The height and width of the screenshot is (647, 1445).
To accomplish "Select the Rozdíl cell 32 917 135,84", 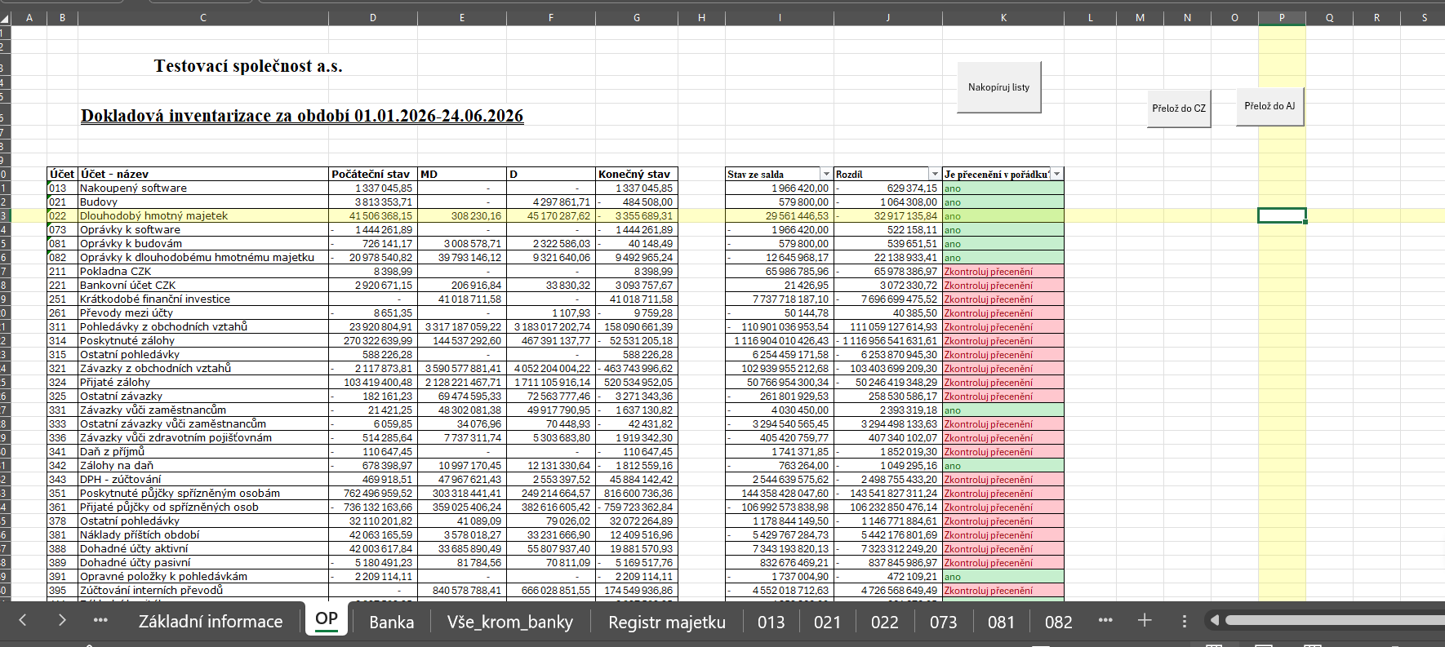I will tap(888, 215).
